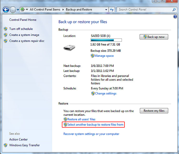Click the SAEED SOB drive space bar
The width and height of the screenshot is (179, 154).
[106, 40]
